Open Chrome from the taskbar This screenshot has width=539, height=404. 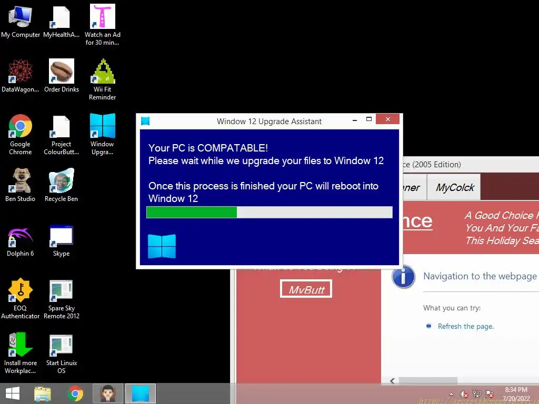[x=75, y=393]
